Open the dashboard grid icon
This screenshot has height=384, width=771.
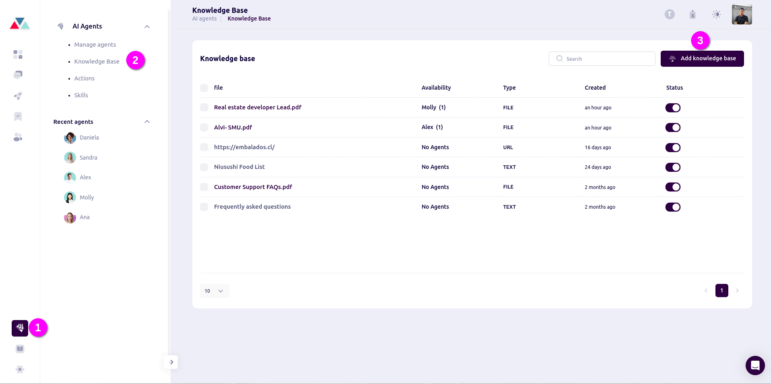point(18,54)
